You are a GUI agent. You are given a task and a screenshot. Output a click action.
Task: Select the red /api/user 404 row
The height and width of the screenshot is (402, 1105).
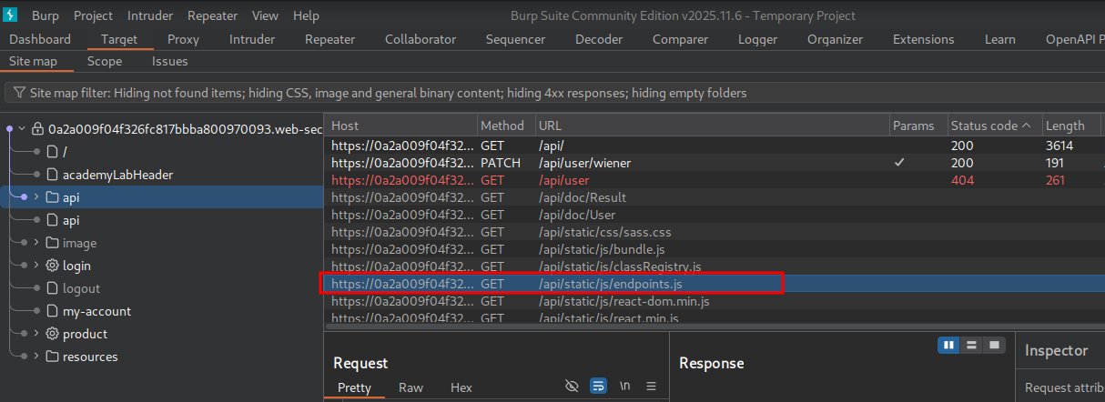715,180
